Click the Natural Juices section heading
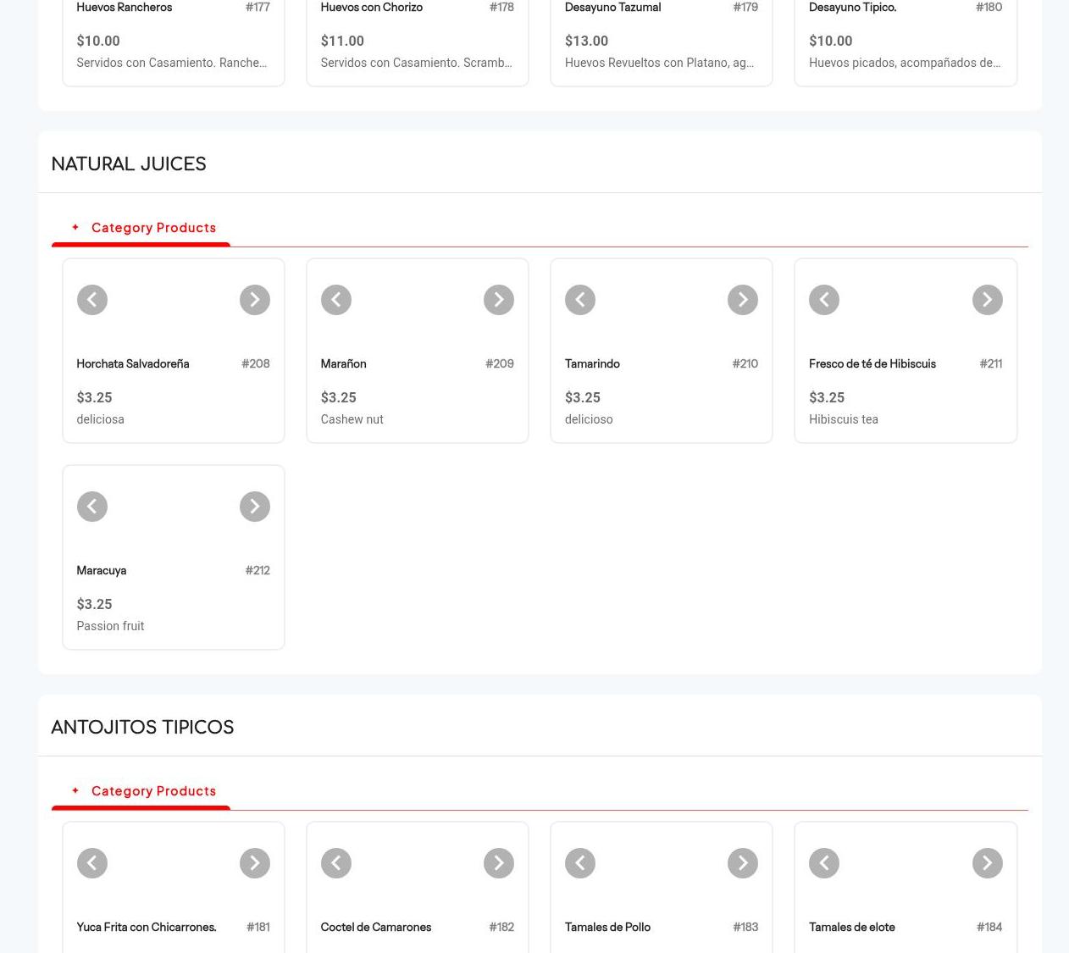Screen dimensions: 1069x953 [129, 163]
